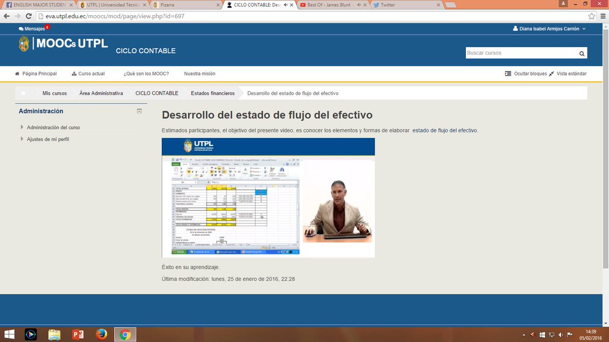Screen dimensions: 609x342
Task: Bookmark this page with the star
Action: tap(591, 16)
